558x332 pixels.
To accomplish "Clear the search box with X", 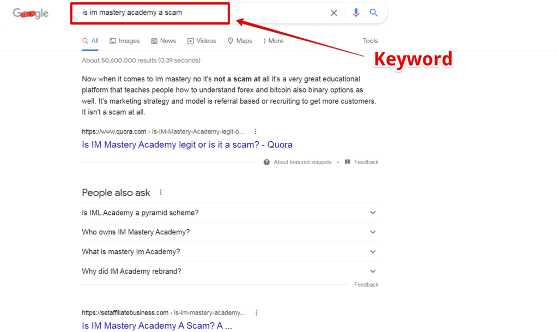I will click(334, 13).
